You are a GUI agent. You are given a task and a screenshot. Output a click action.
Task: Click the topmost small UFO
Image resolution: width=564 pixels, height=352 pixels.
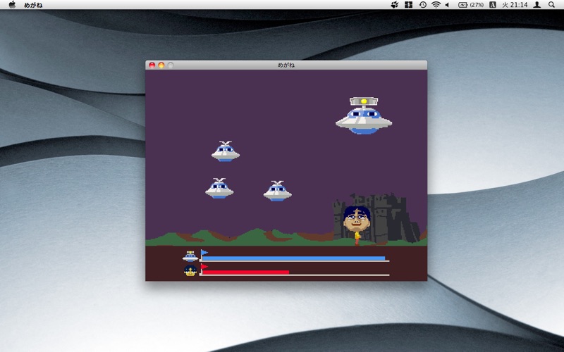(226, 151)
